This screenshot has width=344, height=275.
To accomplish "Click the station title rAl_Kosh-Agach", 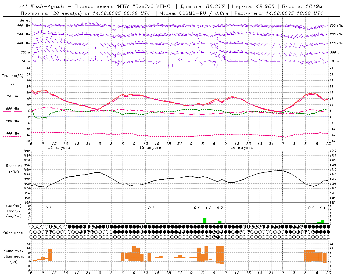I will pos(42,6).
